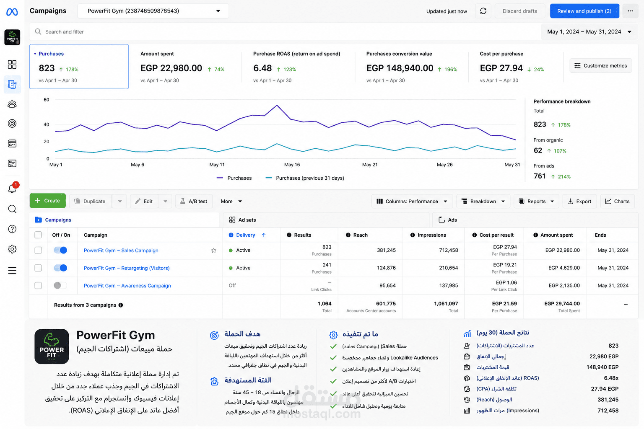
Task: Open the May 1 – May 31, 2024 date picker
Action: click(x=589, y=32)
